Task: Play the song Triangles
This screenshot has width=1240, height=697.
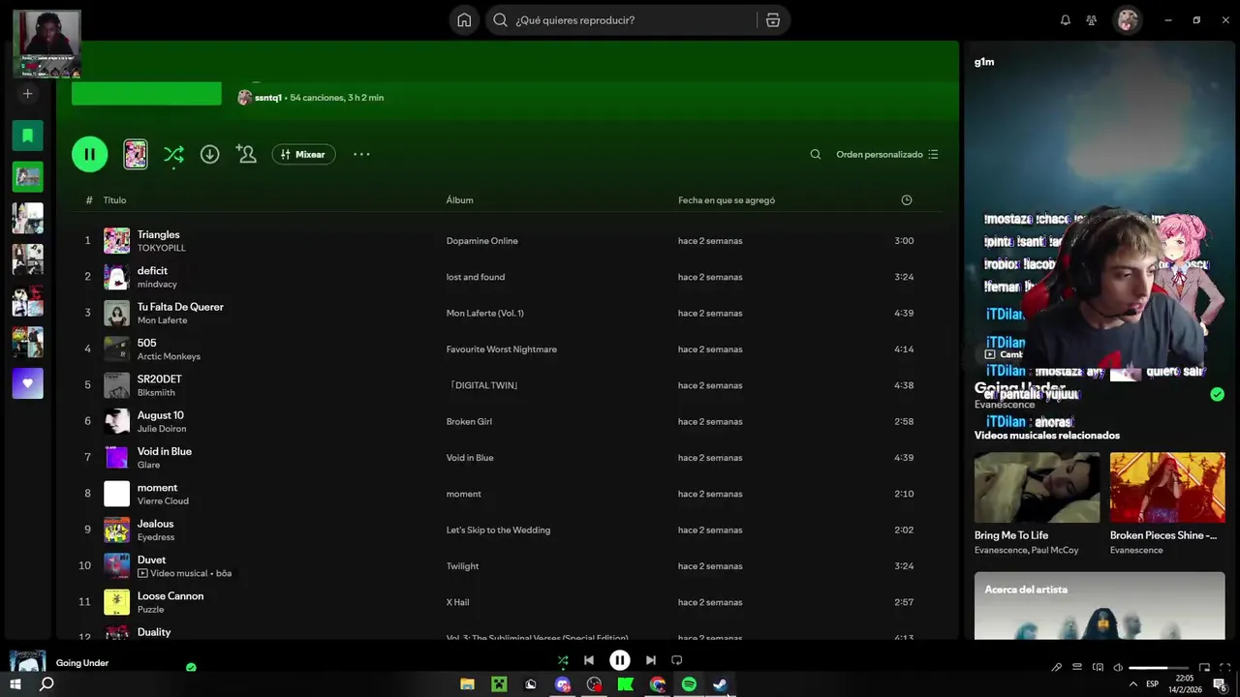Action: tap(158, 234)
